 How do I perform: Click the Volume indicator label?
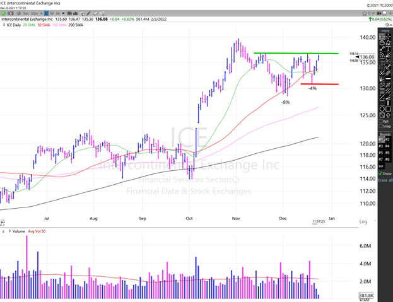[19, 231]
